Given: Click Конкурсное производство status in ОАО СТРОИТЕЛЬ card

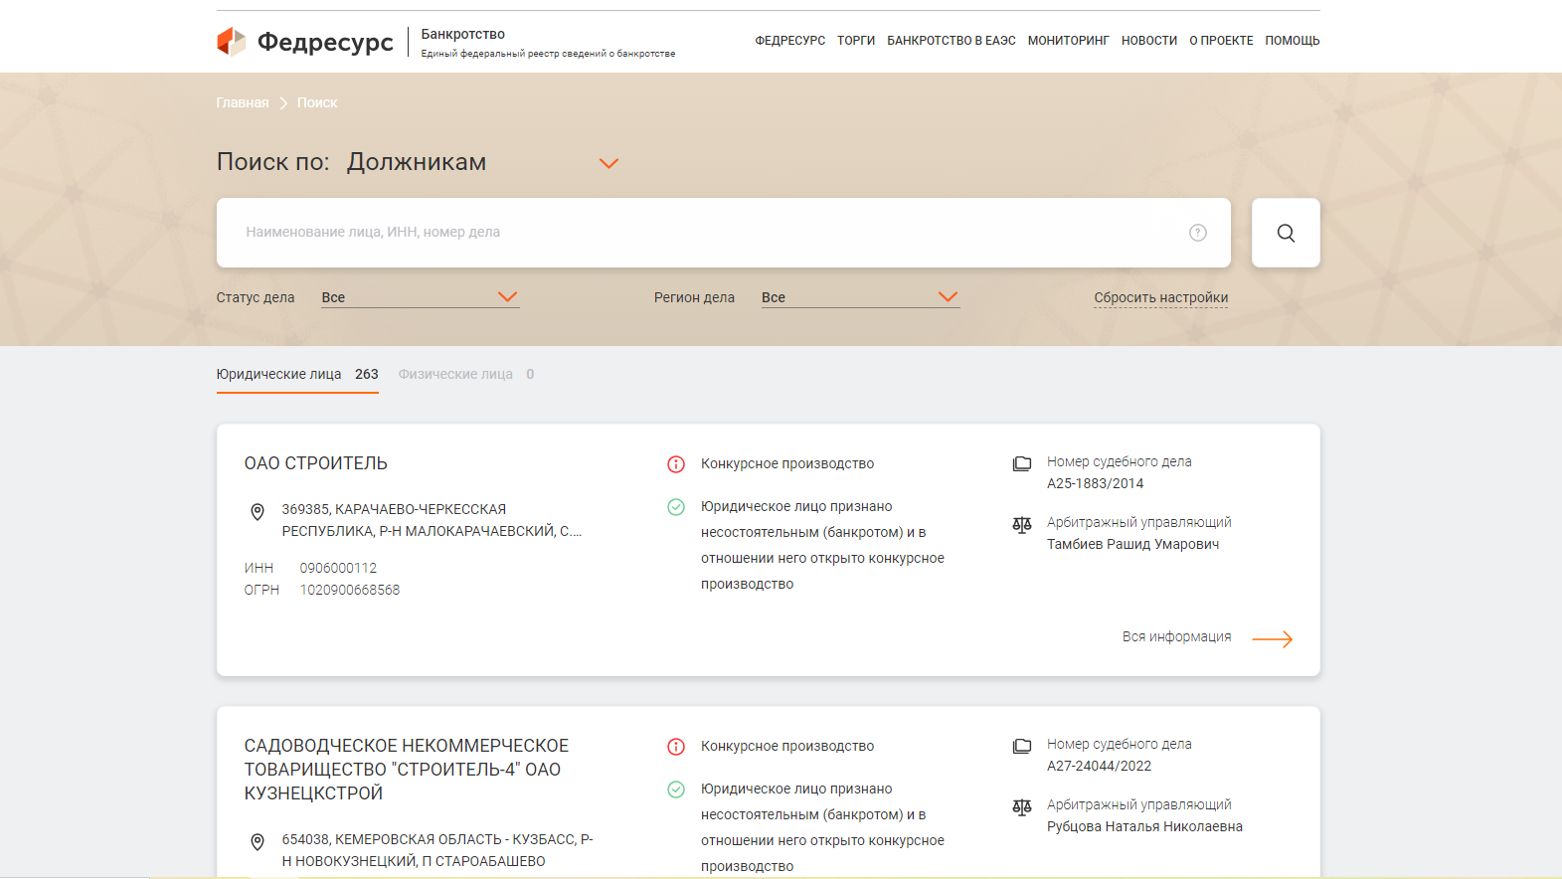Looking at the screenshot, I should point(787,464).
